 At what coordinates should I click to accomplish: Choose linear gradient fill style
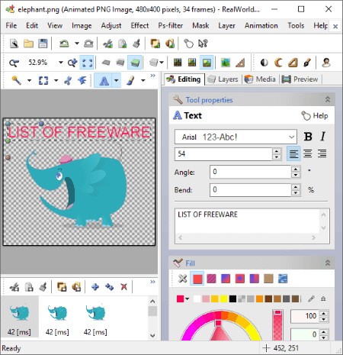click(x=226, y=279)
